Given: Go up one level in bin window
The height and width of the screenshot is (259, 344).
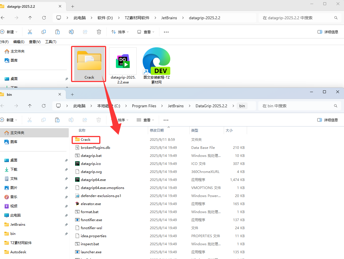Looking at the screenshot, I should (30, 106).
